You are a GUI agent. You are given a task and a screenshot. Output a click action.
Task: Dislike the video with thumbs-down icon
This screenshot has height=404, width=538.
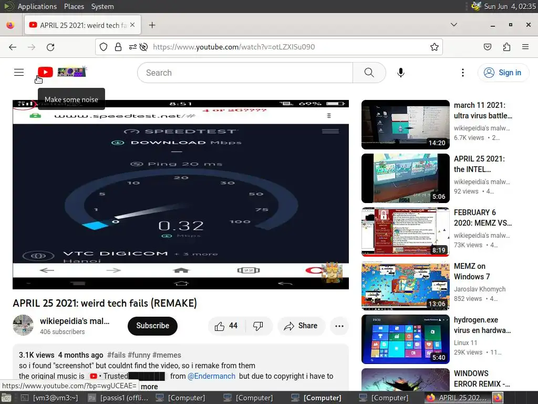point(258,326)
